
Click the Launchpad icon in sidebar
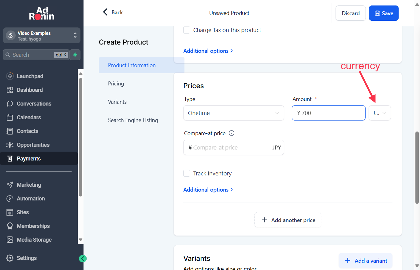tap(10, 76)
